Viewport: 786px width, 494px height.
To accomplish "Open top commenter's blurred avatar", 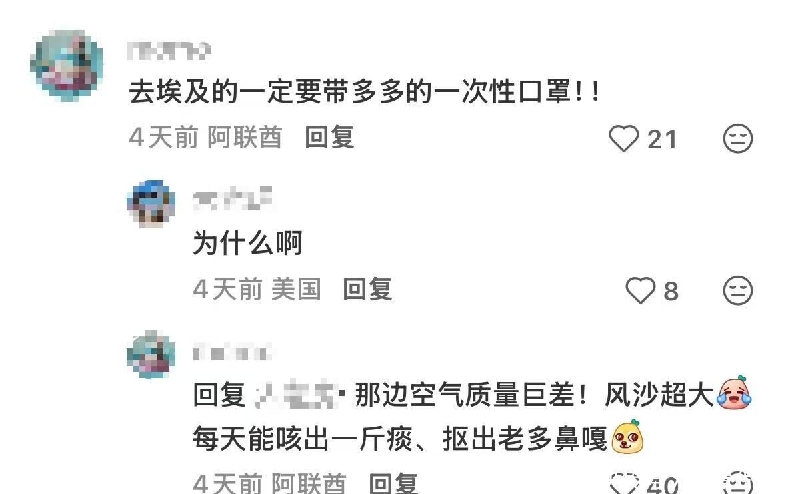I will 67,65.
